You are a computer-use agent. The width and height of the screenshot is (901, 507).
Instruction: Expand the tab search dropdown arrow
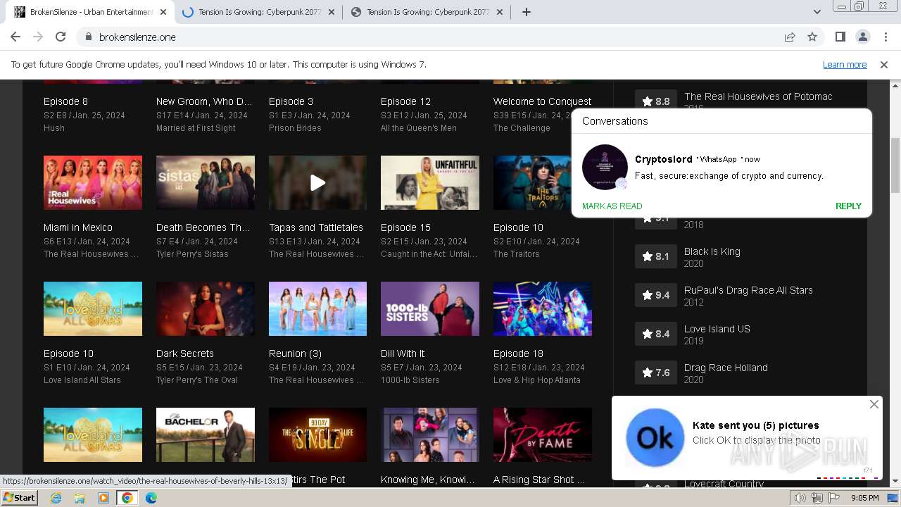click(817, 12)
